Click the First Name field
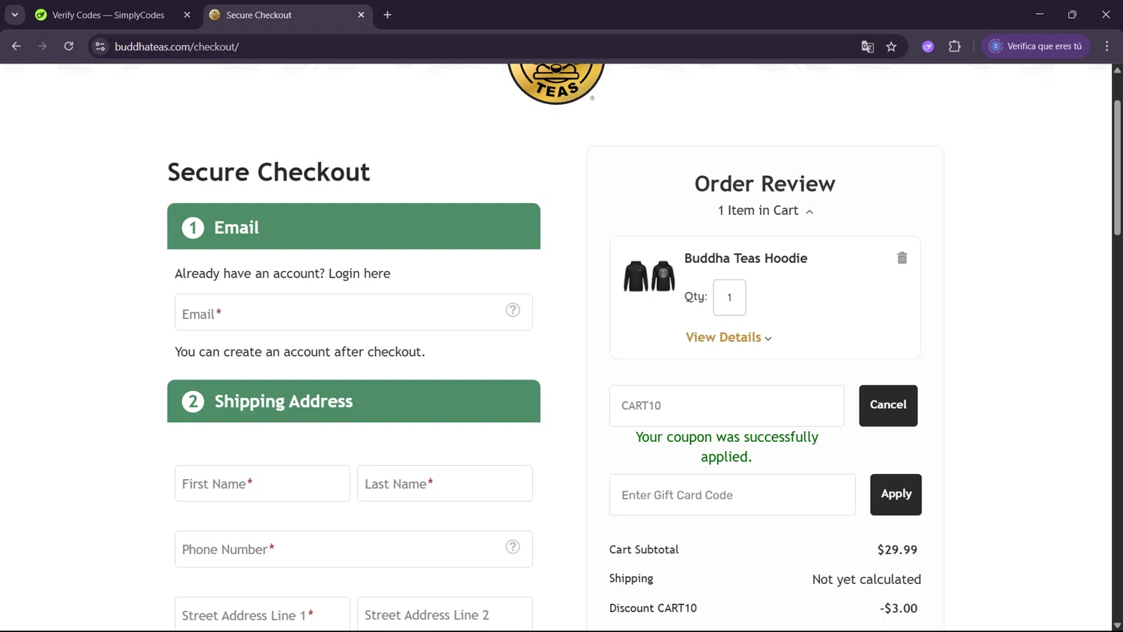 point(262,484)
